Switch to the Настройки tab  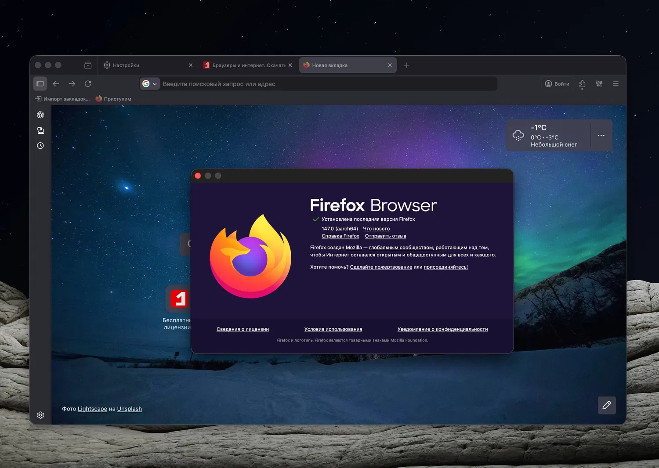coord(148,65)
